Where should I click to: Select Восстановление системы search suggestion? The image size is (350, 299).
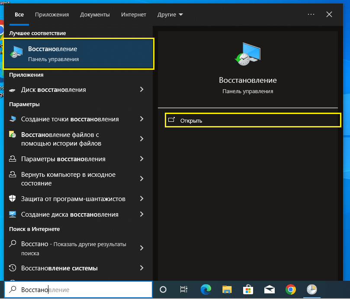(78, 268)
